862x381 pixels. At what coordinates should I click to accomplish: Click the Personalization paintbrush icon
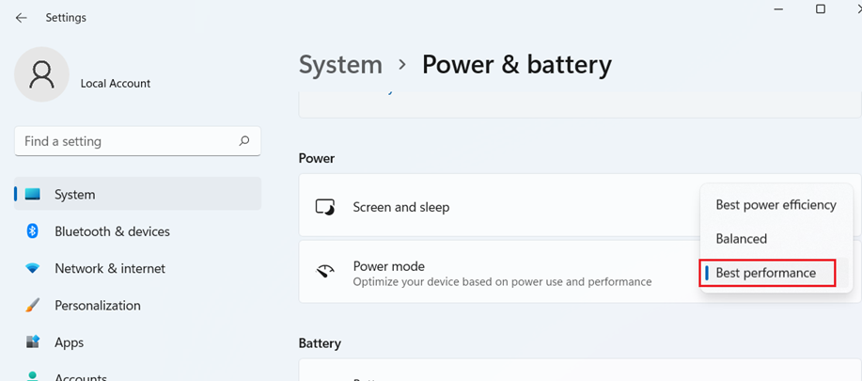[x=33, y=306]
